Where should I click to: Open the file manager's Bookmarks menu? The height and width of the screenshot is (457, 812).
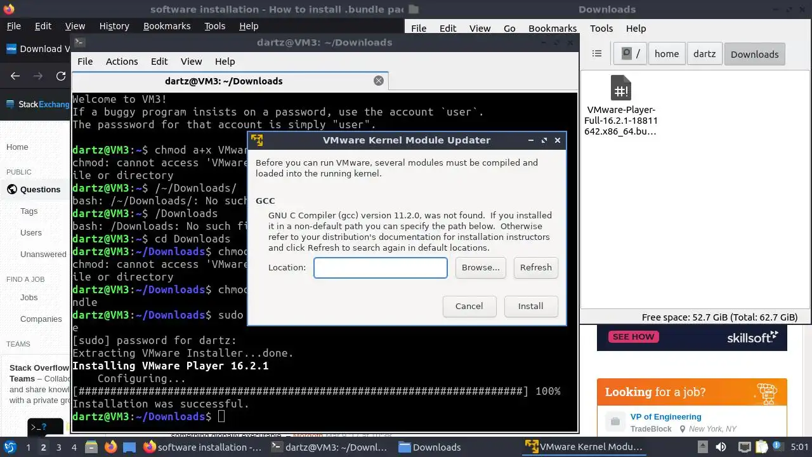point(553,29)
